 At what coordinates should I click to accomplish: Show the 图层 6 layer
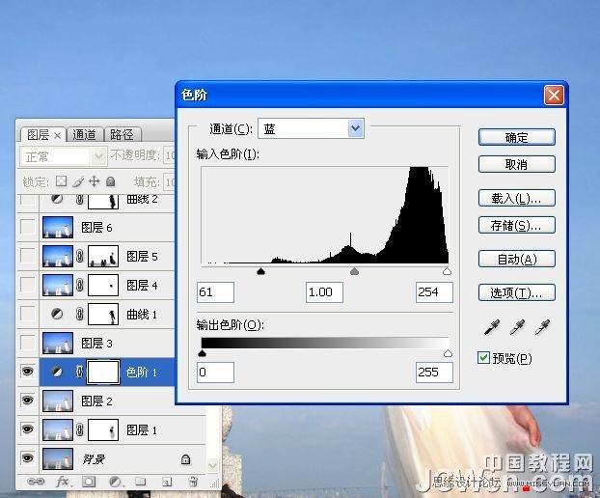click(x=28, y=227)
